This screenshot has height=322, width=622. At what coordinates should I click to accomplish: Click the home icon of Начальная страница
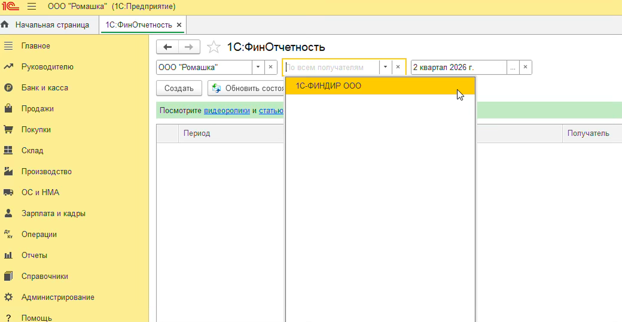[5, 25]
